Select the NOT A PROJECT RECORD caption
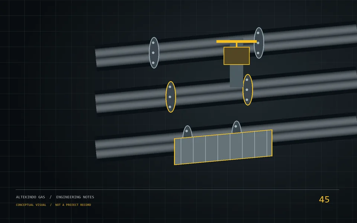Viewport: 357px width, 223px height. click(x=73, y=205)
